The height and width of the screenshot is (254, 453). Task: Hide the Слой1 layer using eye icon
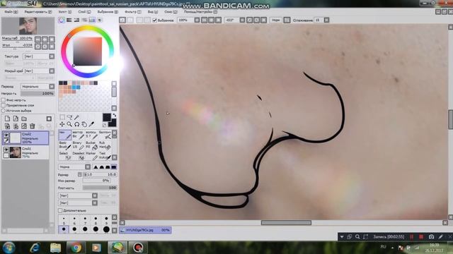pyautogui.click(x=6, y=150)
